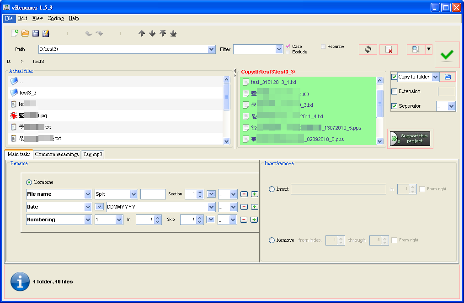The width and height of the screenshot is (464, 303).
Task: Browse for destination folder icon
Action: tap(448, 77)
